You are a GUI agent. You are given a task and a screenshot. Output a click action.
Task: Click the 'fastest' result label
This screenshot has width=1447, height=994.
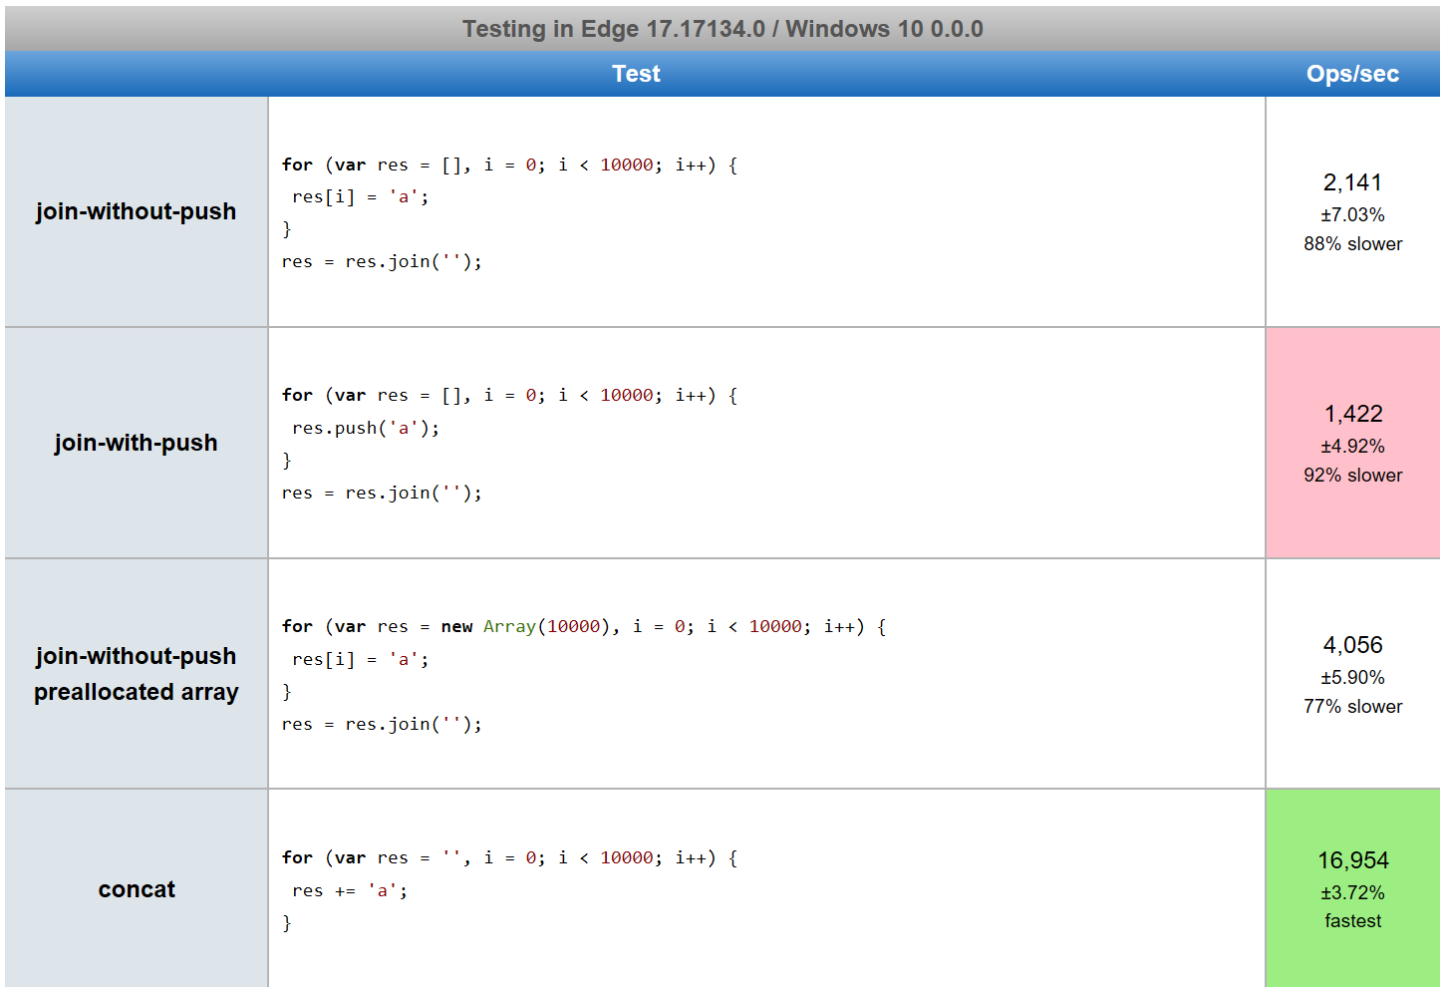click(x=1352, y=921)
